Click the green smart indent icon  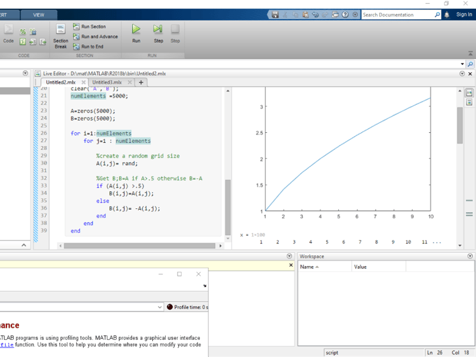click(23, 42)
